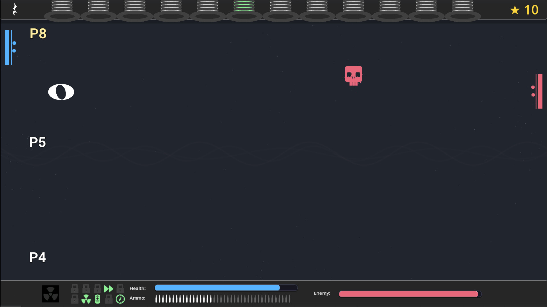This screenshot has width=547, height=307.
Task: Click the Ammo: label
Action: coord(137,298)
